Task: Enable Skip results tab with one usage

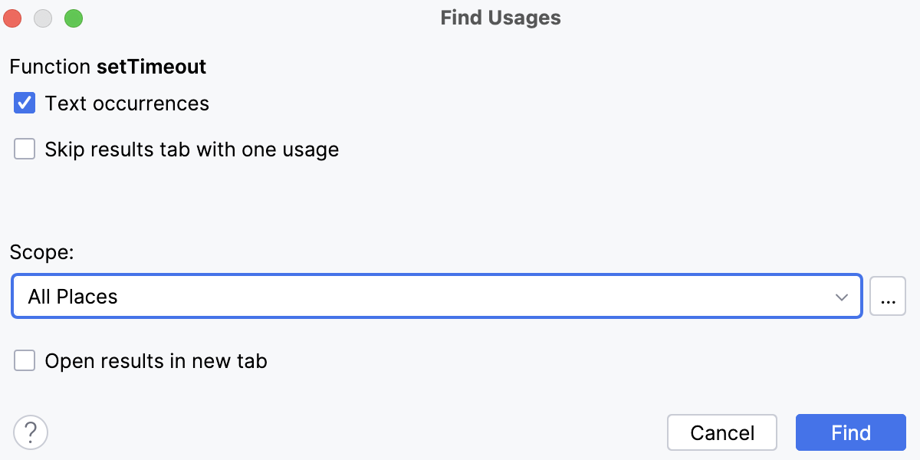Action: [24, 149]
